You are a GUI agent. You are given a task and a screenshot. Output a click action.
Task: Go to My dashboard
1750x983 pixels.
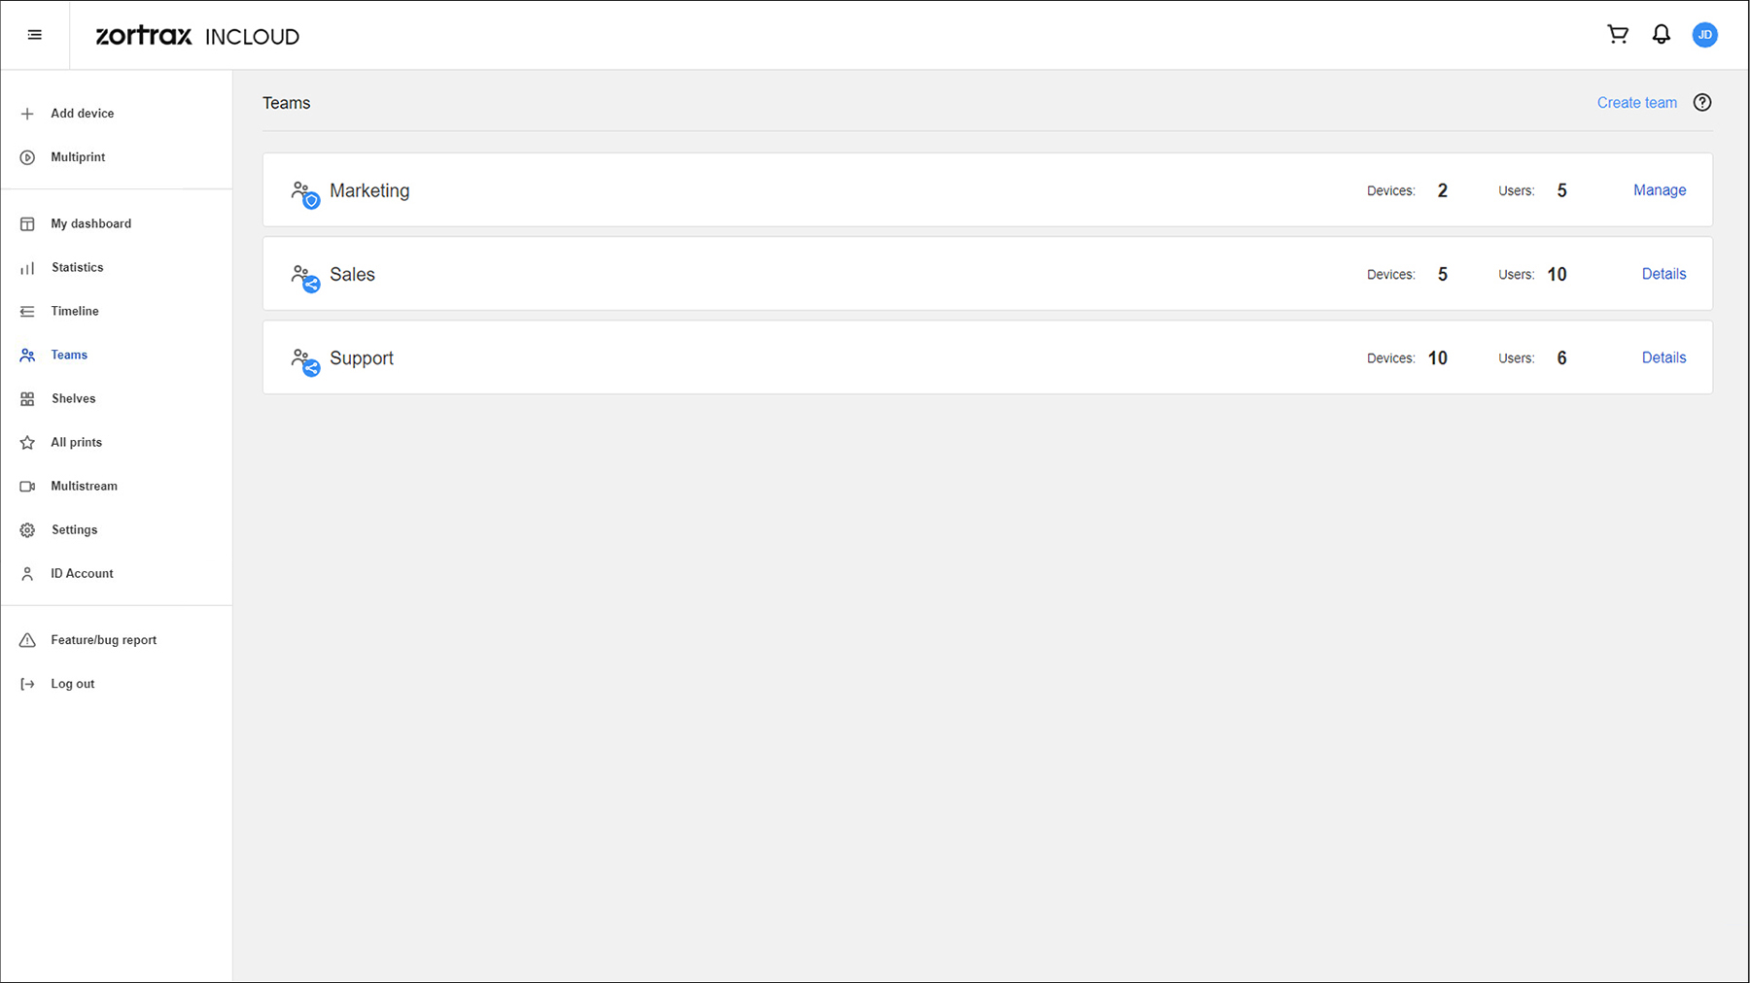[x=90, y=223]
